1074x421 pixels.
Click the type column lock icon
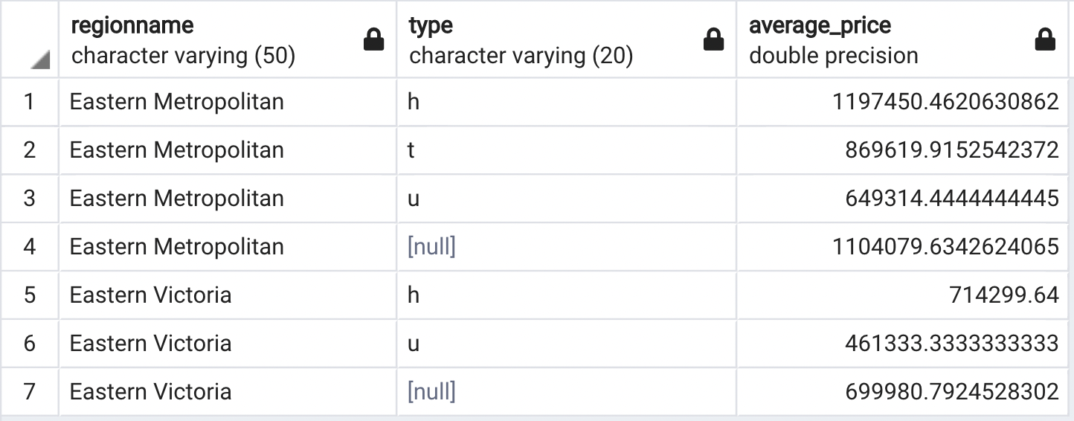[x=713, y=40]
